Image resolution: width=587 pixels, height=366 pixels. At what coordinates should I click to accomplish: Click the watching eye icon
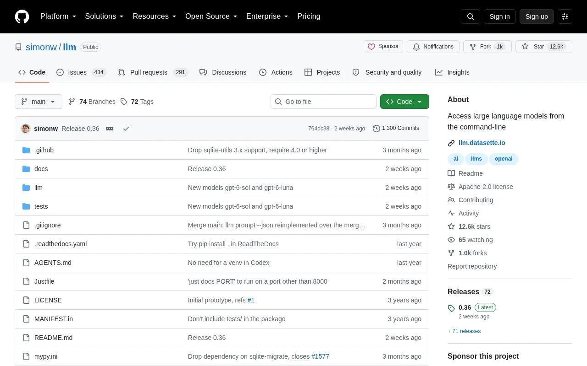point(451,240)
